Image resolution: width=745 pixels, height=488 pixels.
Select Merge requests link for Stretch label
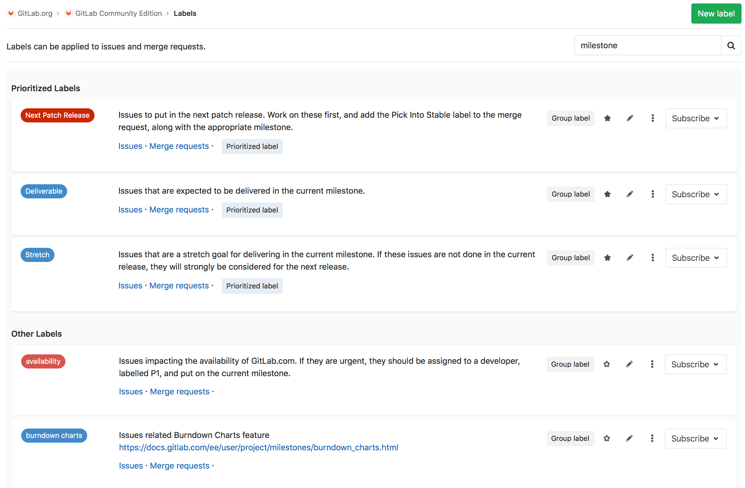179,286
